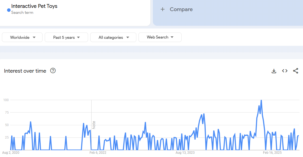Click the Feb 6, 2022 axis label

pos(98,153)
